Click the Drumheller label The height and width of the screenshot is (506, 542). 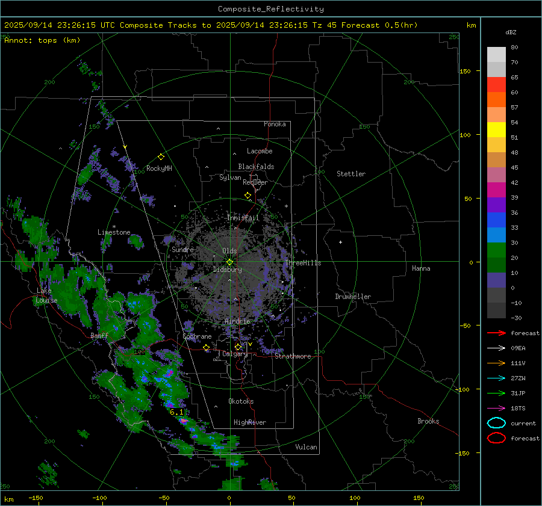tap(353, 297)
